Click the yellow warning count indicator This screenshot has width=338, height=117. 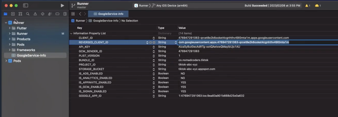307,6
